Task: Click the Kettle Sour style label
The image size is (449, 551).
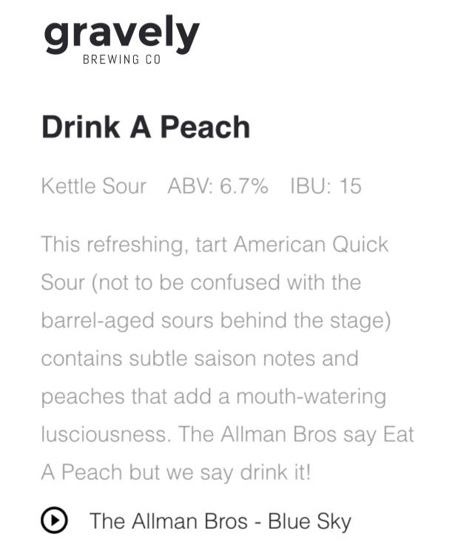Action: pos(93,186)
